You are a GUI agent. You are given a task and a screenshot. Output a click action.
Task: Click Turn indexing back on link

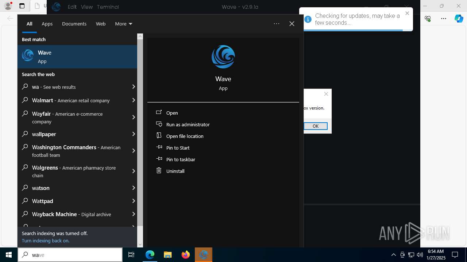[46, 241]
